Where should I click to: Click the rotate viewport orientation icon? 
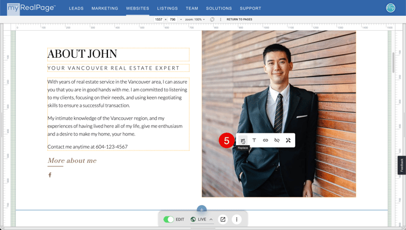(212, 19)
